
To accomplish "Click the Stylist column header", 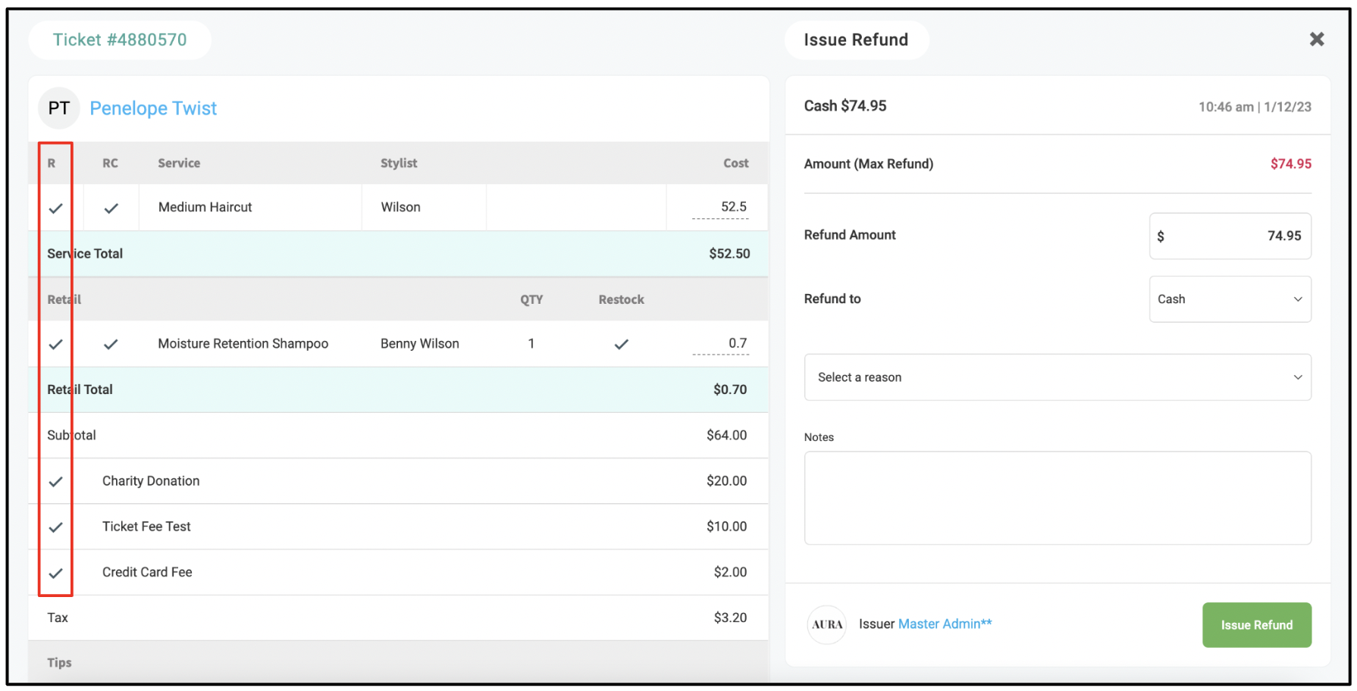I will click(x=399, y=163).
